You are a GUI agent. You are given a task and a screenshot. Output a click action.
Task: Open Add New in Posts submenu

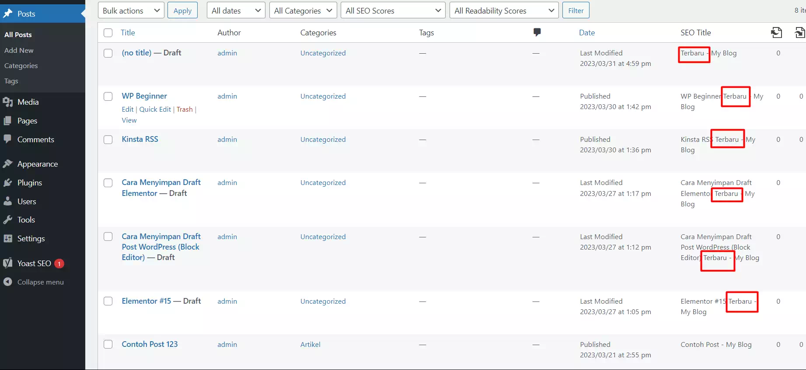19,50
